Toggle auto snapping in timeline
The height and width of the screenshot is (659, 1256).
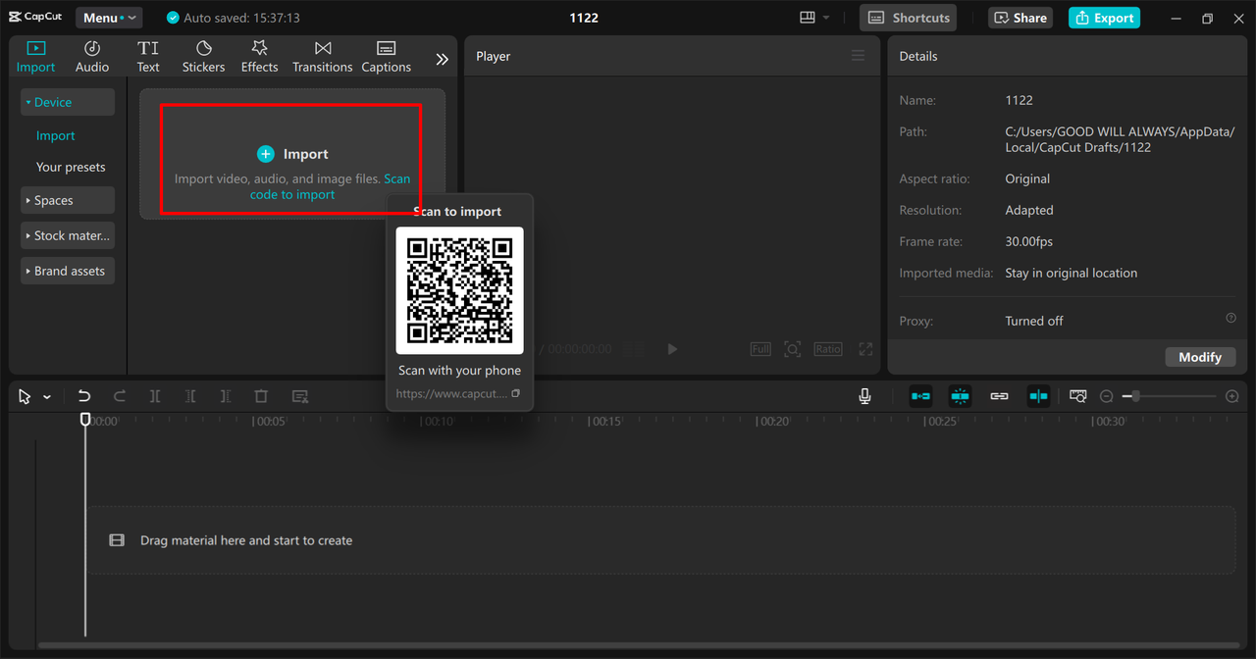(x=960, y=396)
